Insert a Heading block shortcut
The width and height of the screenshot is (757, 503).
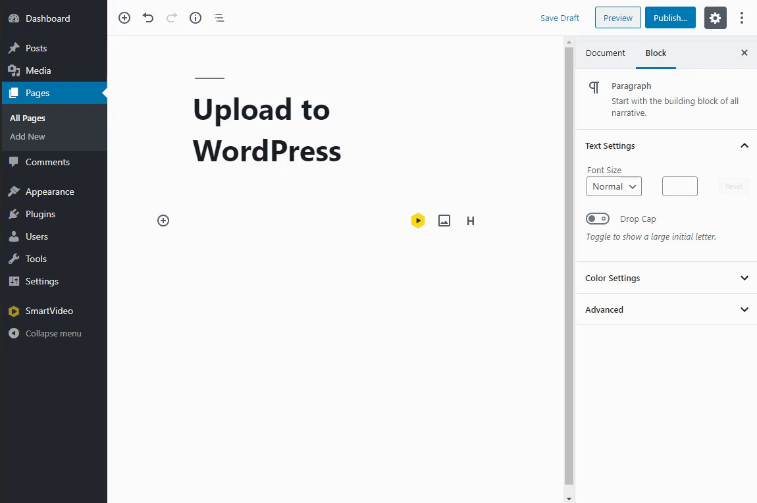pos(470,221)
